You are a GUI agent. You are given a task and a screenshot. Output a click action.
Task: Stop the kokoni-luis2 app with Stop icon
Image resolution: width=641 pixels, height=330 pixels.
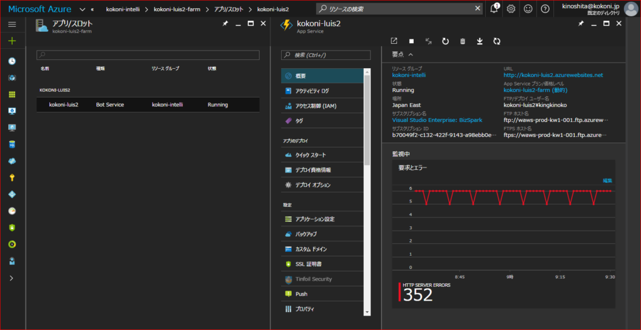click(412, 41)
